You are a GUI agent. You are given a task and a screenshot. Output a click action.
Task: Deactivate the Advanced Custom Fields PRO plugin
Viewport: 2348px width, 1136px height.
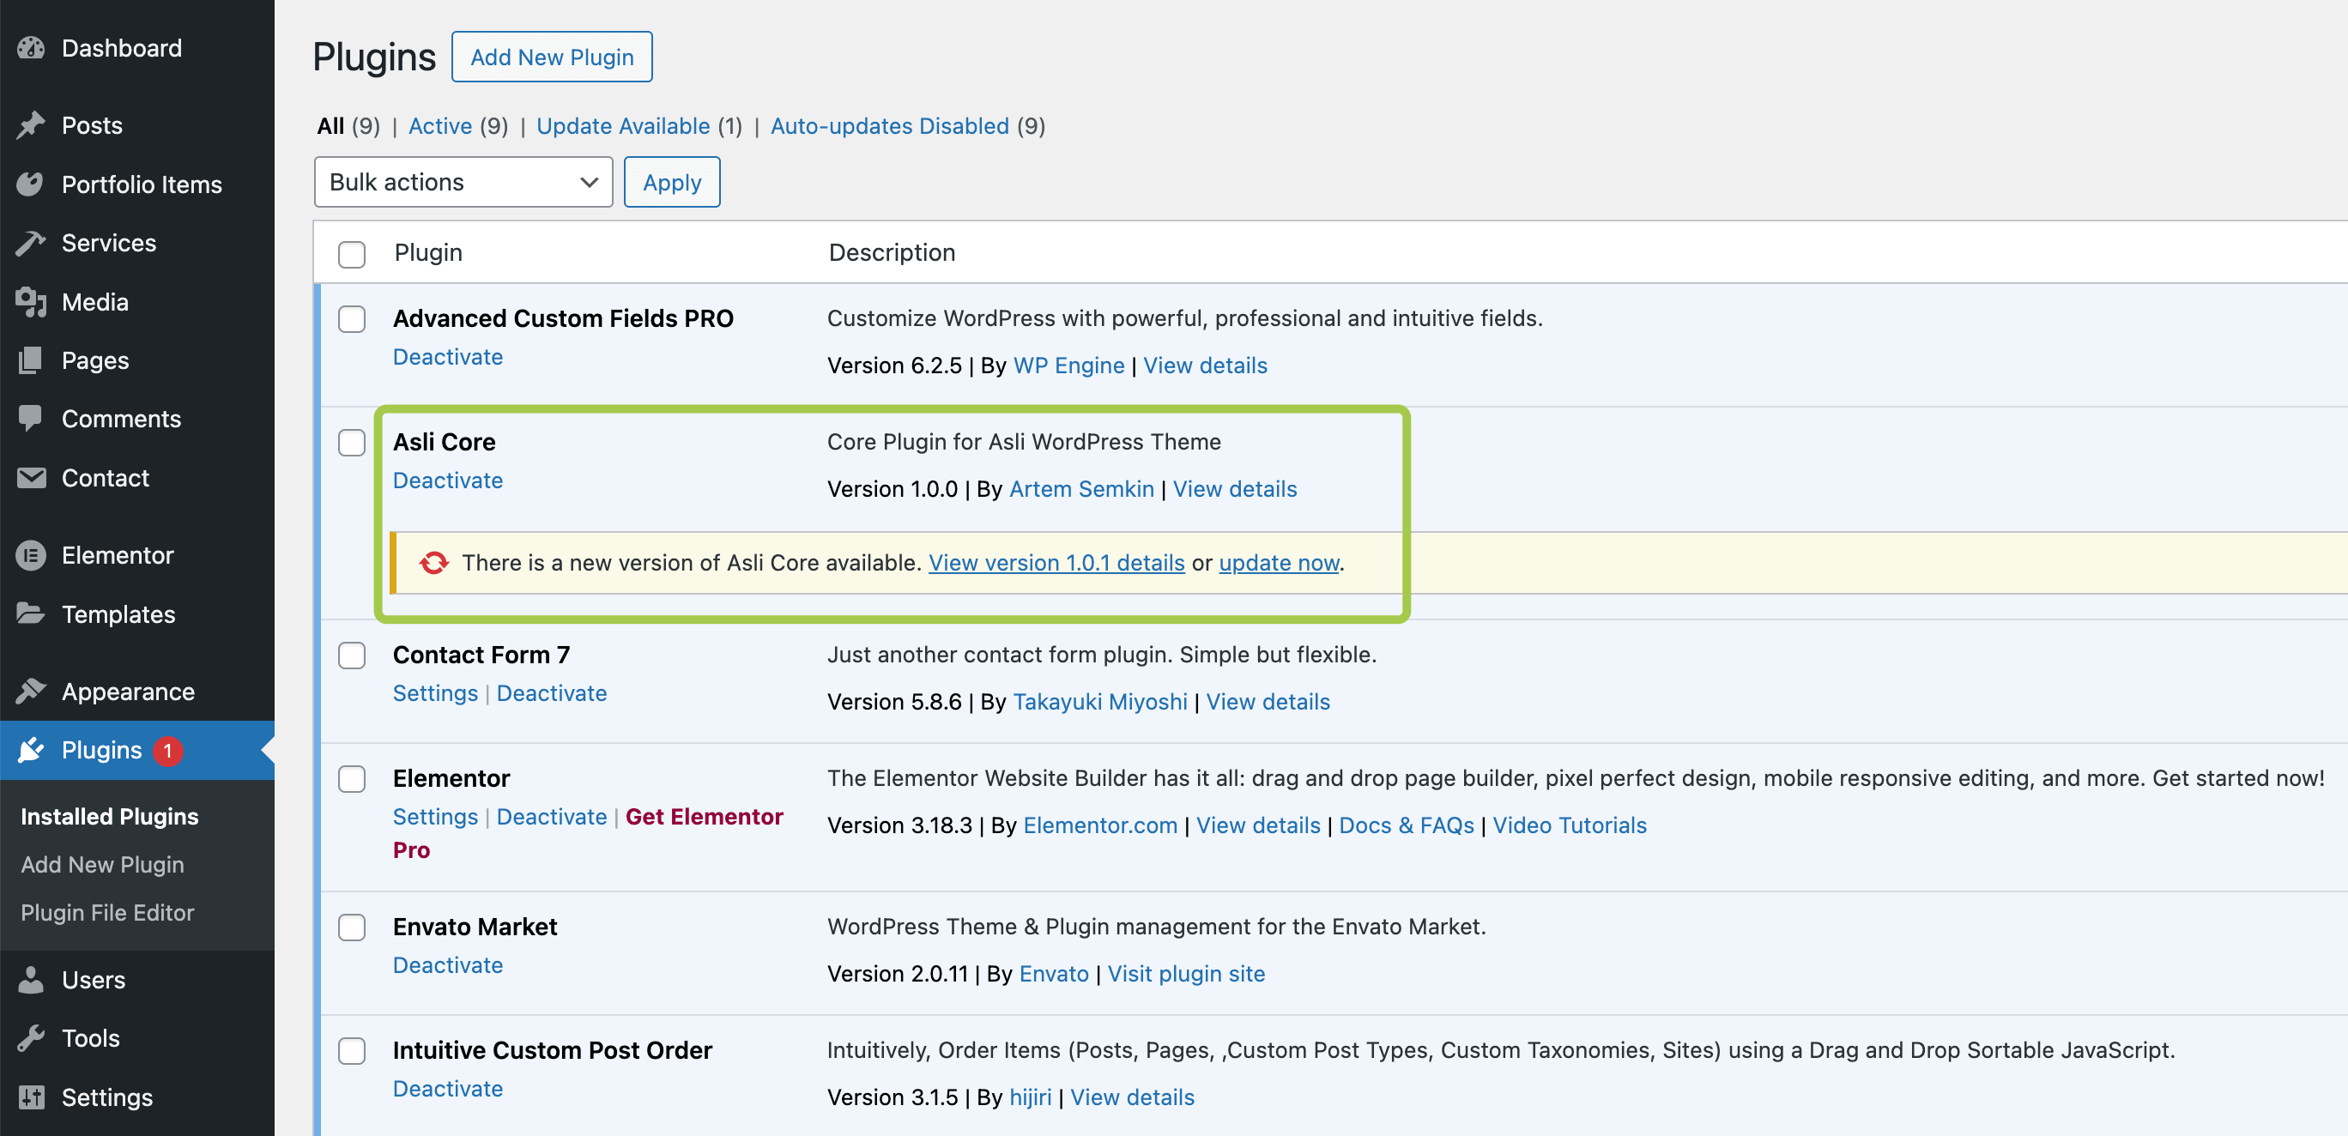[447, 357]
